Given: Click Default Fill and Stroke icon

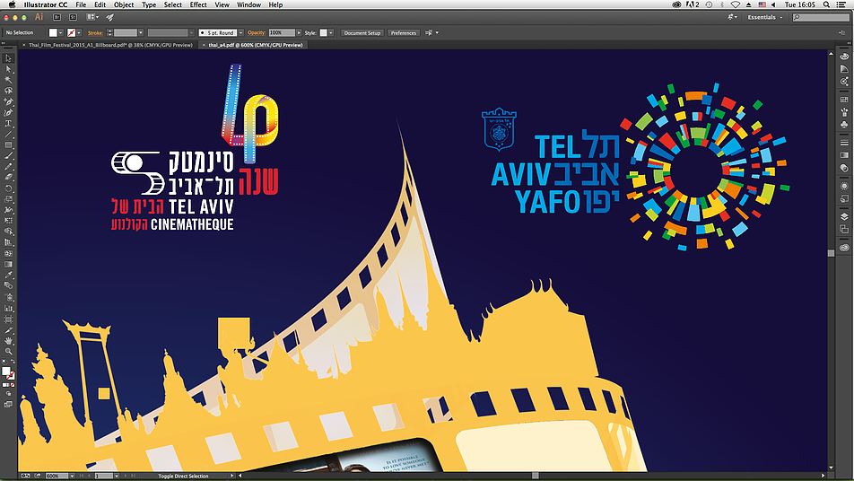Looking at the screenshot, I should [x=4, y=362].
